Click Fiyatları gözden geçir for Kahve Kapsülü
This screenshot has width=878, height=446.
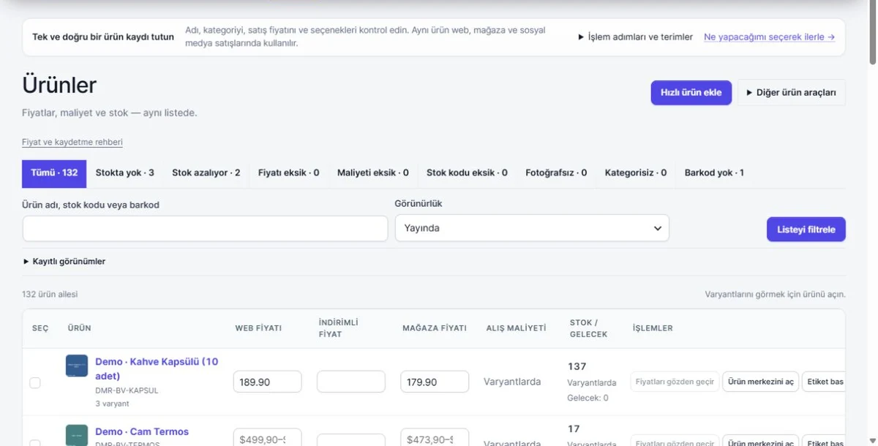point(675,382)
